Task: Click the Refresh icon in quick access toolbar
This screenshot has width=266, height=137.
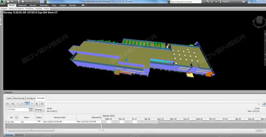Action: (x=38, y=1)
